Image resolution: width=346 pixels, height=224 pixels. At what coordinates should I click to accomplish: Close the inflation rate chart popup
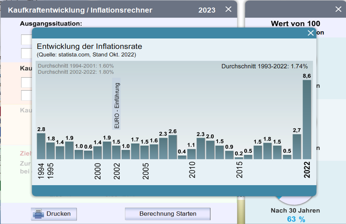pos(310,33)
